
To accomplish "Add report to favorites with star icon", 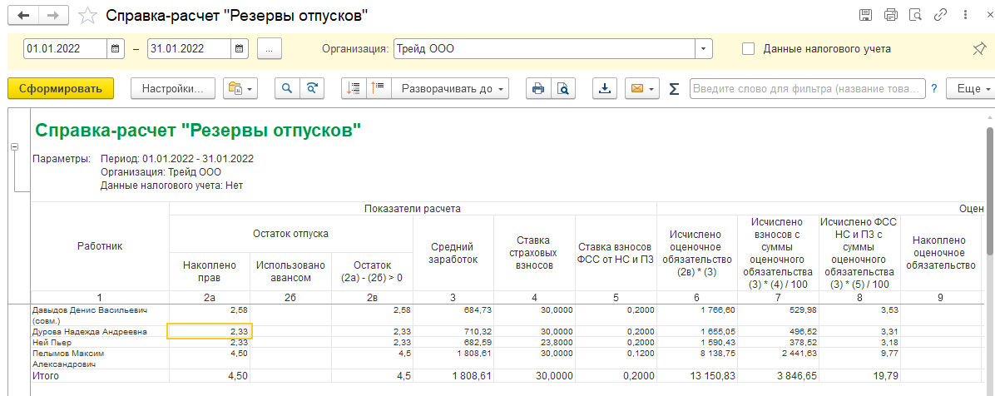I will coord(87,15).
